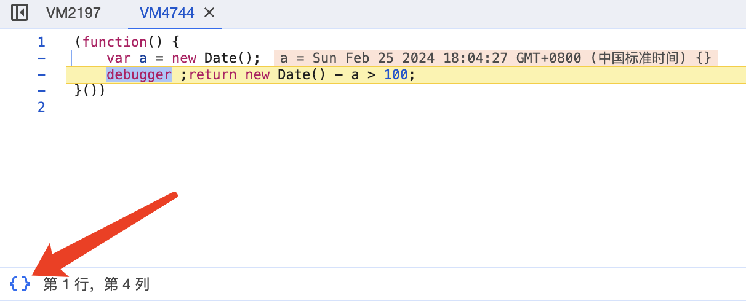The height and width of the screenshot is (301, 746).
Task: Click the gutter dash beside the debugger line
Action: (41, 75)
